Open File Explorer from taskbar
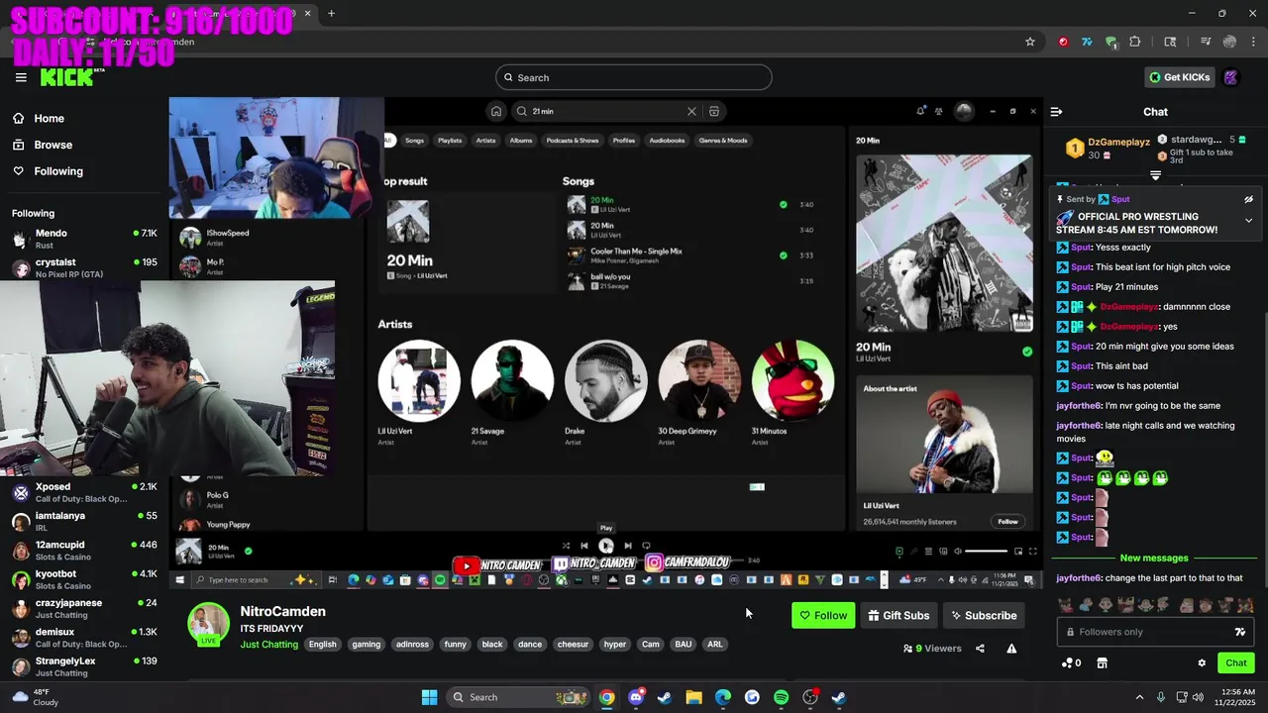This screenshot has height=713, width=1268. pos(693,697)
